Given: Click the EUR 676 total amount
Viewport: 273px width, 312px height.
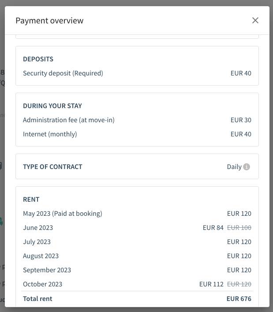Looking at the screenshot, I should (239, 299).
